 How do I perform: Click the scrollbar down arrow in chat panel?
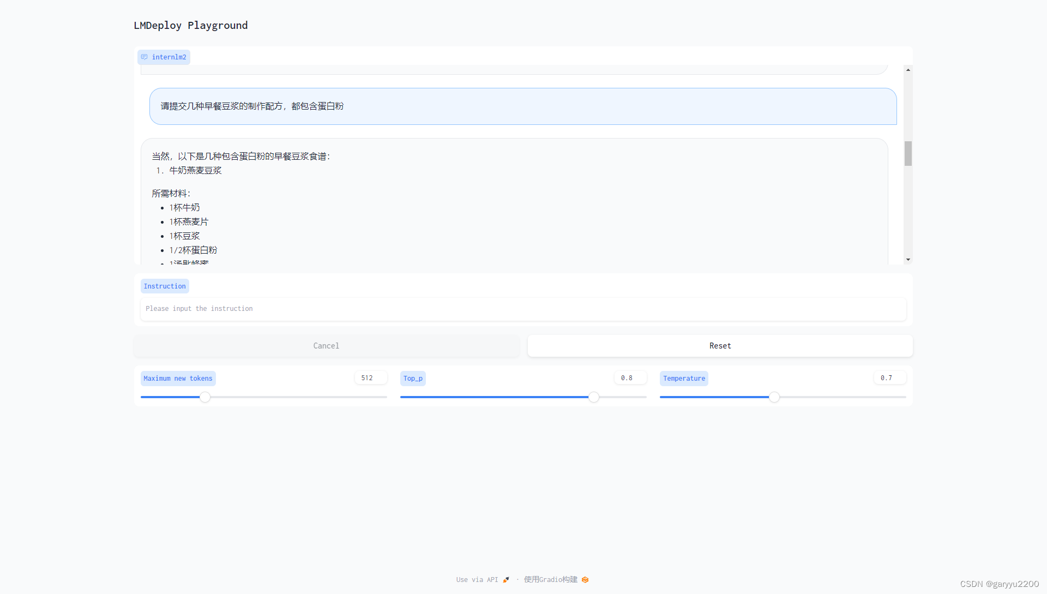click(x=908, y=259)
